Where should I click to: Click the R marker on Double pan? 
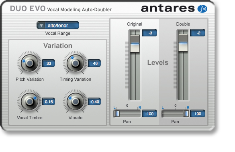tap(188, 108)
